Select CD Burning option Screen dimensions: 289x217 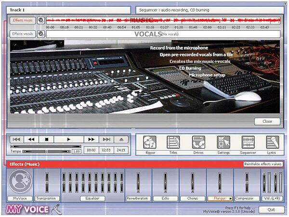tap(190, 68)
